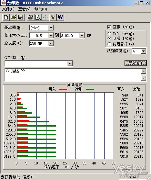
Task: Click the Print toolbar icon
Action: pos(31,17)
